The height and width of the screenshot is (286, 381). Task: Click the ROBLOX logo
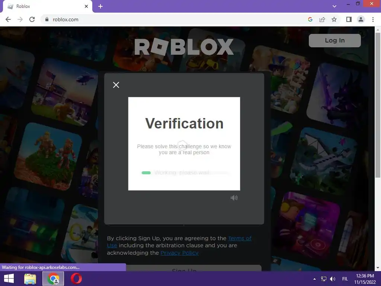[x=184, y=47]
